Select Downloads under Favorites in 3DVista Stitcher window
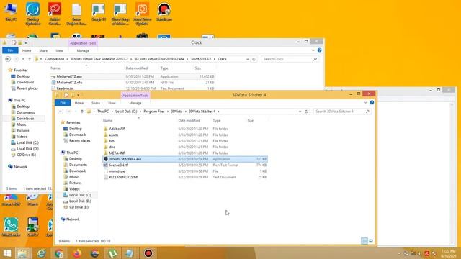The width and height of the screenshot is (461, 259). point(78,135)
